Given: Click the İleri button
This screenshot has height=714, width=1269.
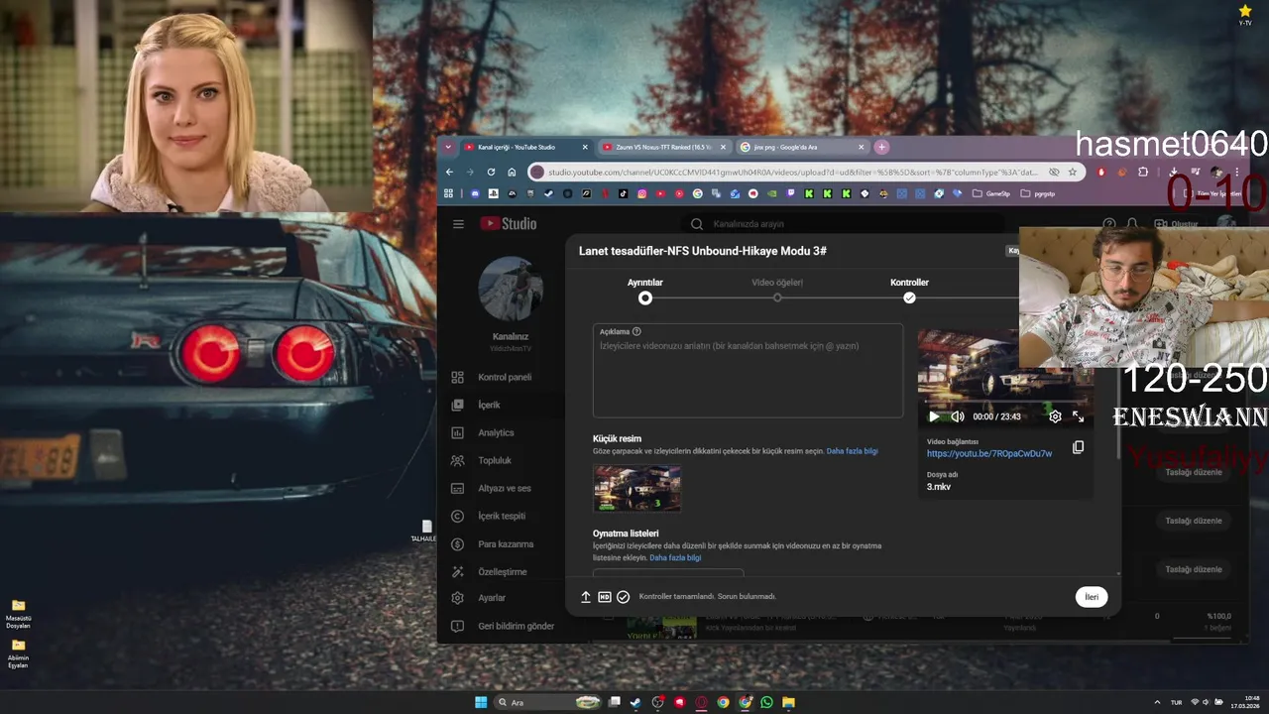Looking at the screenshot, I should (x=1091, y=597).
